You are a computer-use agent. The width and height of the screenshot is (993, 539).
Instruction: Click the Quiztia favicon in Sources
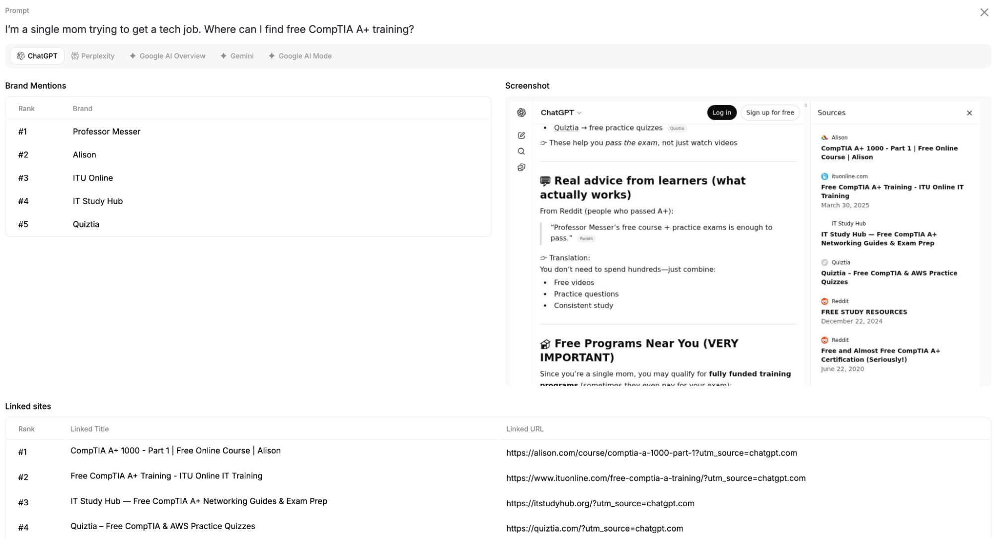(825, 263)
